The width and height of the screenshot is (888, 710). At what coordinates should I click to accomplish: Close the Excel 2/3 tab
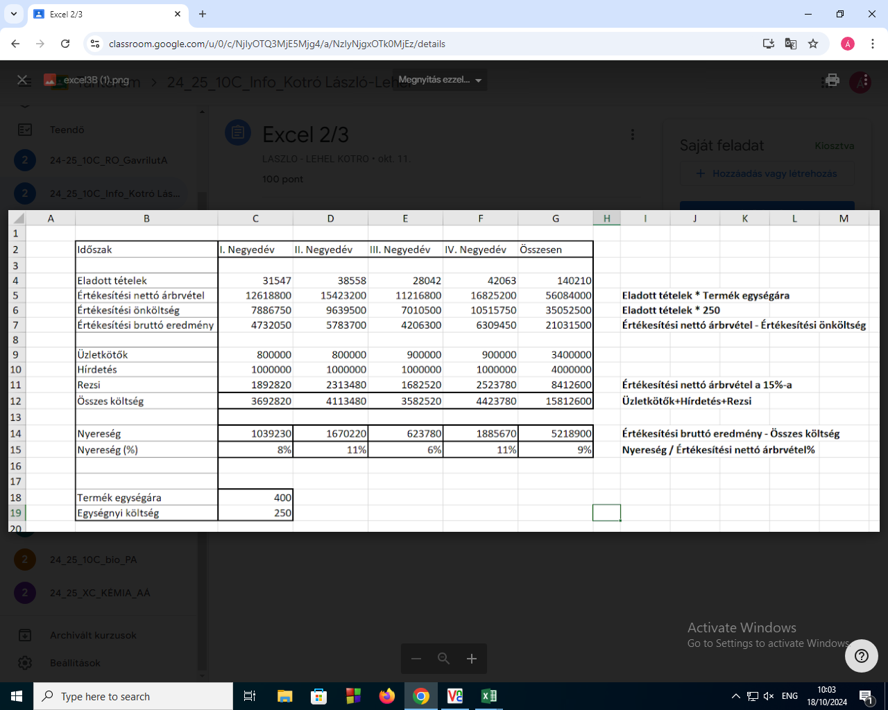click(x=178, y=14)
